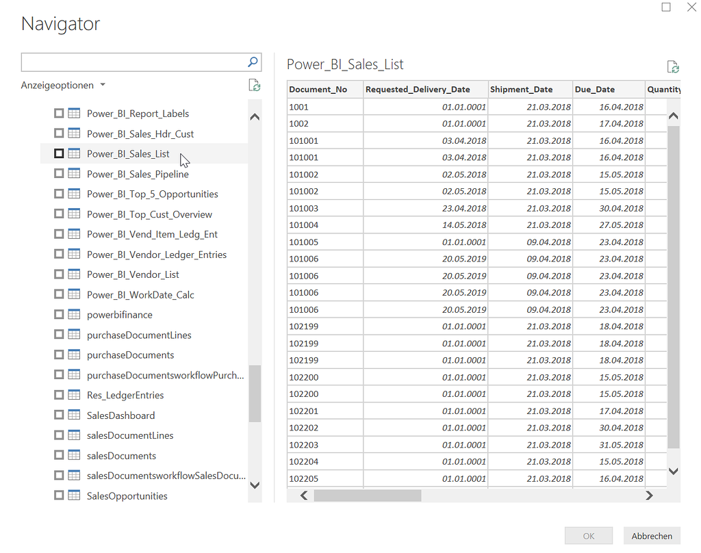
Task: Click the table icon beside Power_BI_Sales_List
Action: [x=73, y=153]
